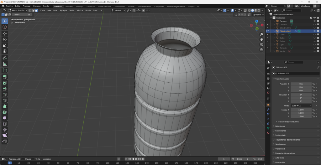The width and height of the screenshot is (321, 165).
Task: Click the Escala X value field
Action: click(301, 110)
